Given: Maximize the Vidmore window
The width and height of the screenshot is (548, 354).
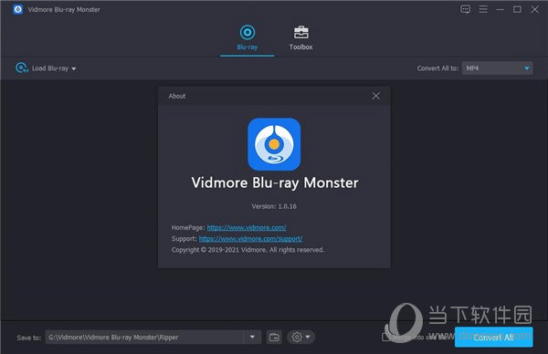Looking at the screenshot, I should pos(517,9).
